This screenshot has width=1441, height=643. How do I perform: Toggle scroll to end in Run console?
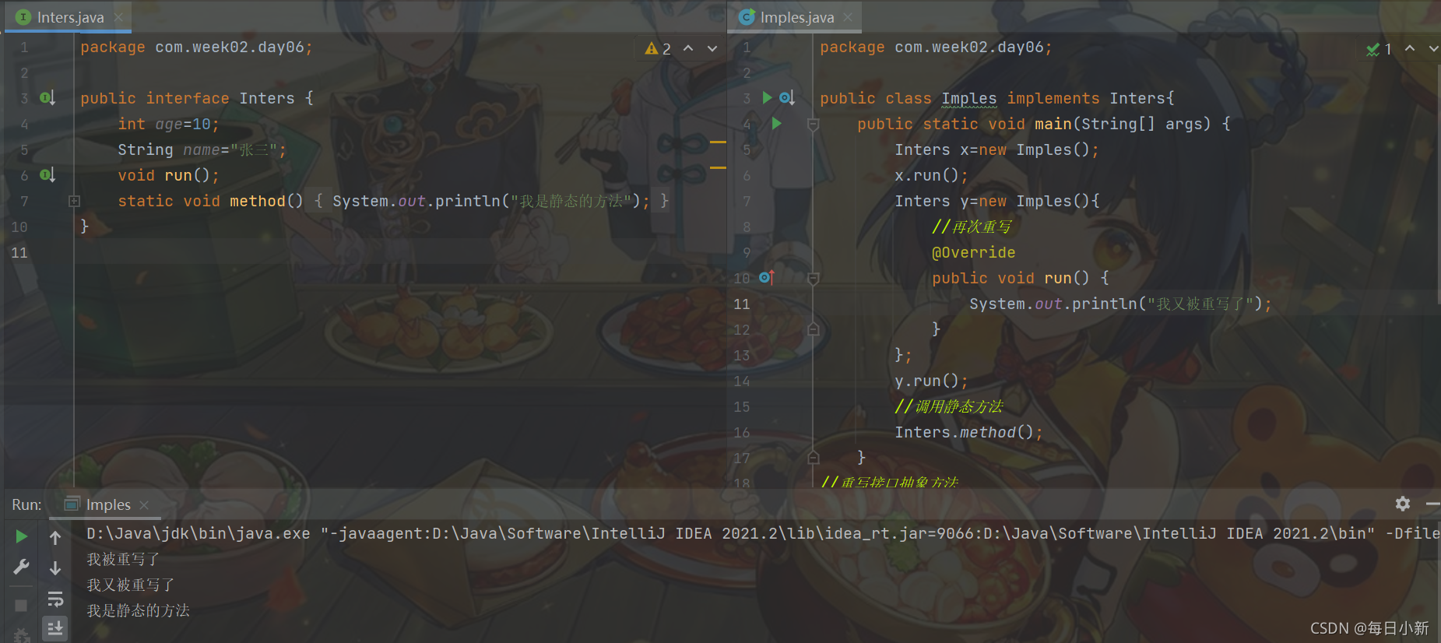pos(55,627)
